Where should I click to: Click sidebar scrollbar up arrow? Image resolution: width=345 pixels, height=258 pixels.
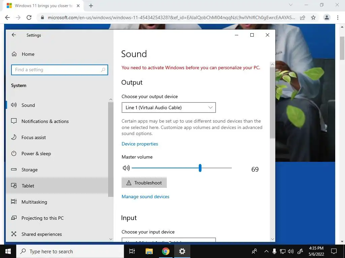click(x=111, y=99)
